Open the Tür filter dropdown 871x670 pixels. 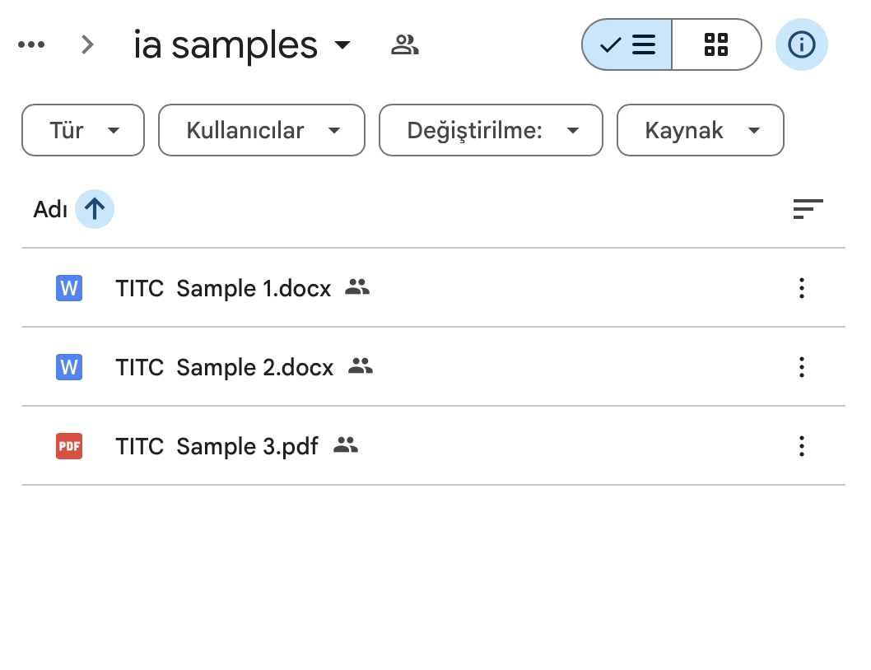point(82,130)
